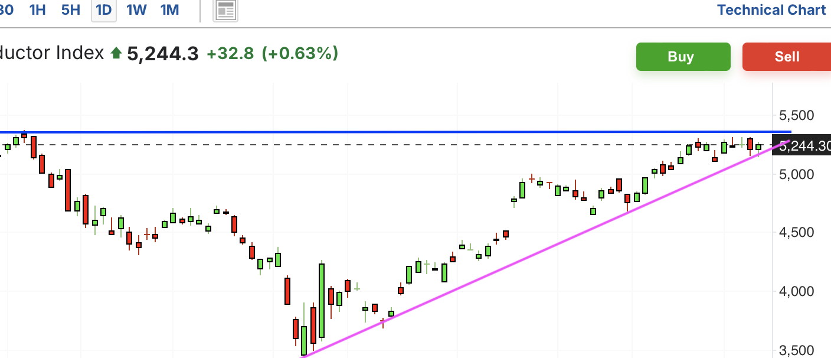Switch chart to 1M timeframe
Screen dimensions: 831x358
tap(169, 10)
